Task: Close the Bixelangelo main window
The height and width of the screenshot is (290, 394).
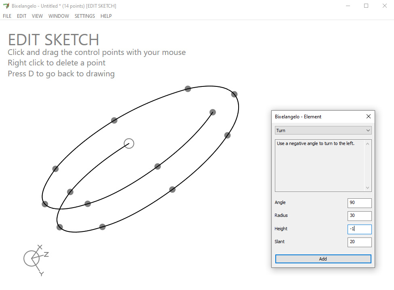Action: pos(385,6)
